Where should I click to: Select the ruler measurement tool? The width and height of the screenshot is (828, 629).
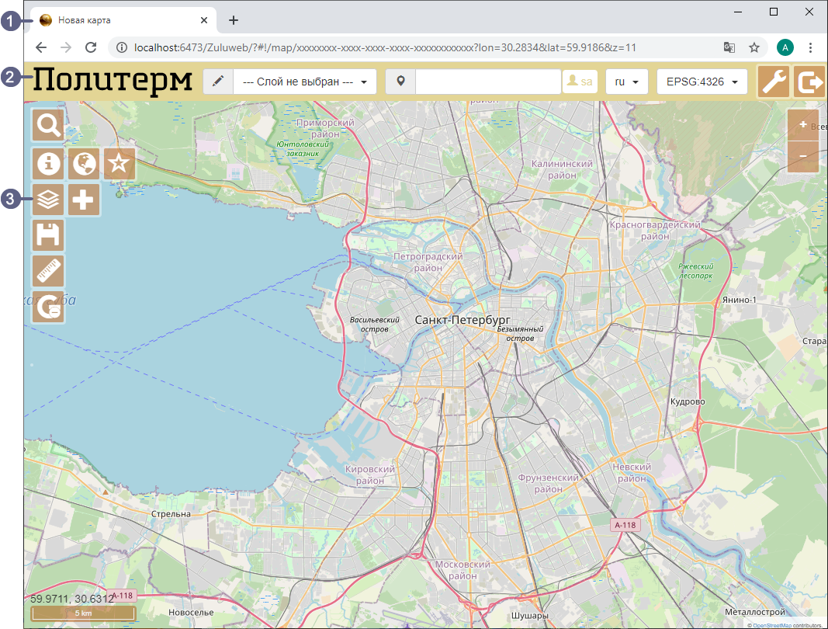48,271
